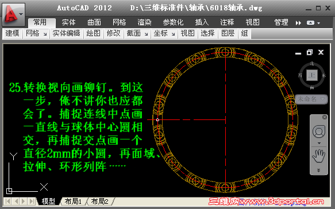This screenshot has height=209, width=335.
Task: Switch to the 模型 tab
Action: pyautogui.click(x=48, y=202)
